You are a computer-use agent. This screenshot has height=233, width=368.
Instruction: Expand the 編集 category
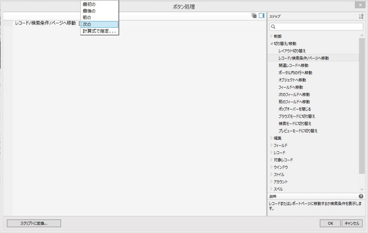[x=272, y=138]
